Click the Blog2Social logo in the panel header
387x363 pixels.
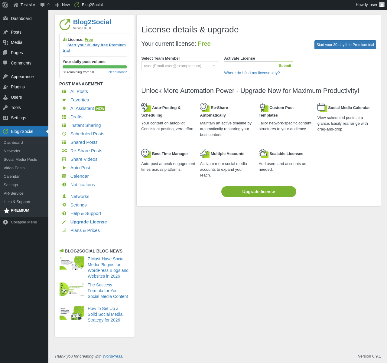pos(65,25)
